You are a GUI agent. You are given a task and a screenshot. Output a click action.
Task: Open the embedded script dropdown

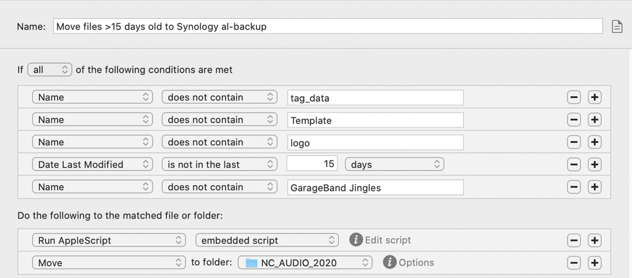tap(267, 240)
